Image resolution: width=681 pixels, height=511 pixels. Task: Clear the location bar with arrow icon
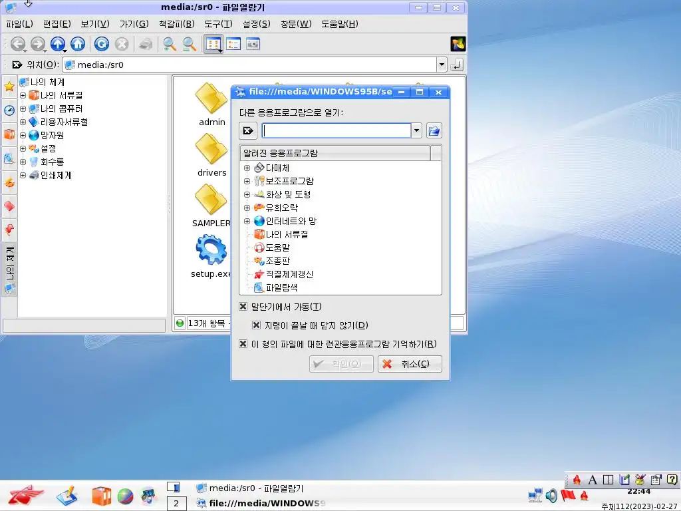(17, 65)
